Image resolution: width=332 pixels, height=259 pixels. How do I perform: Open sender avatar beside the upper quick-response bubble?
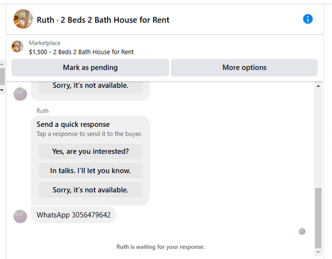click(x=21, y=94)
